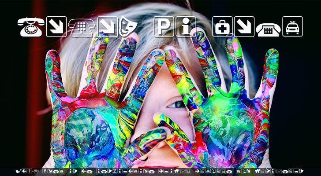Click the left arrow next to bottom checkmark

(24, 171)
